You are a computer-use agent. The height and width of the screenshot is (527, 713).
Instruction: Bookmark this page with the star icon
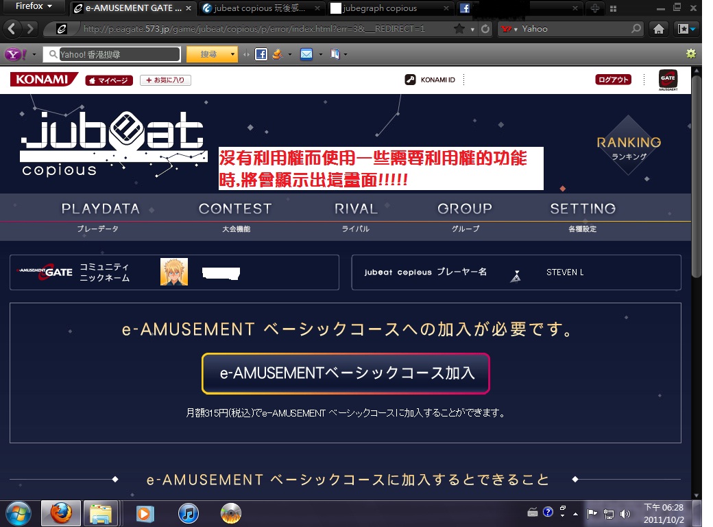(x=459, y=29)
